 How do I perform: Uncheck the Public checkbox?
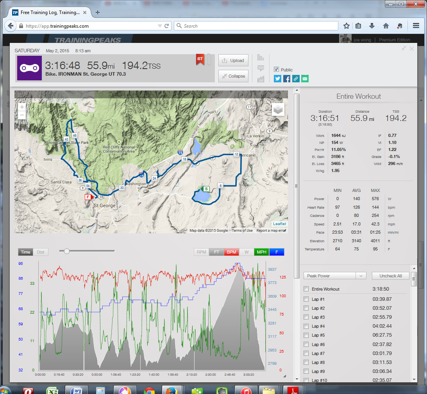(x=277, y=69)
